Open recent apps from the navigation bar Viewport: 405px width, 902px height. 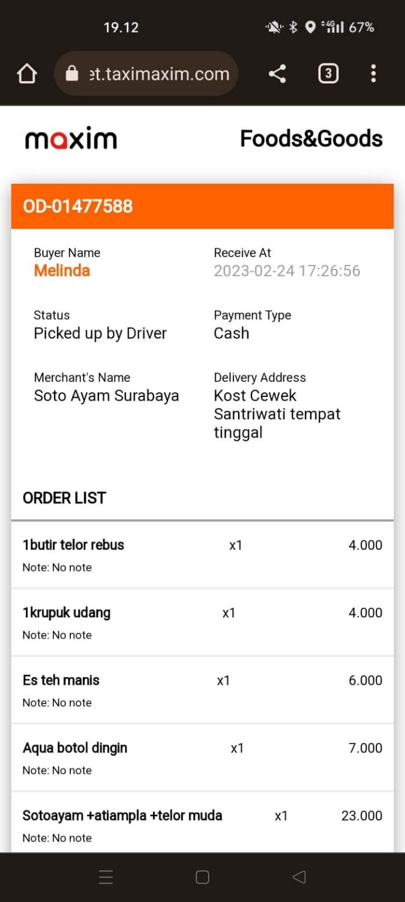(105, 876)
